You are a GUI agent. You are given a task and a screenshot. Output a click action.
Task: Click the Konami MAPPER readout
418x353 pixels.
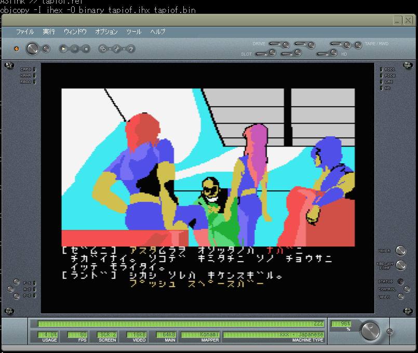(x=200, y=335)
